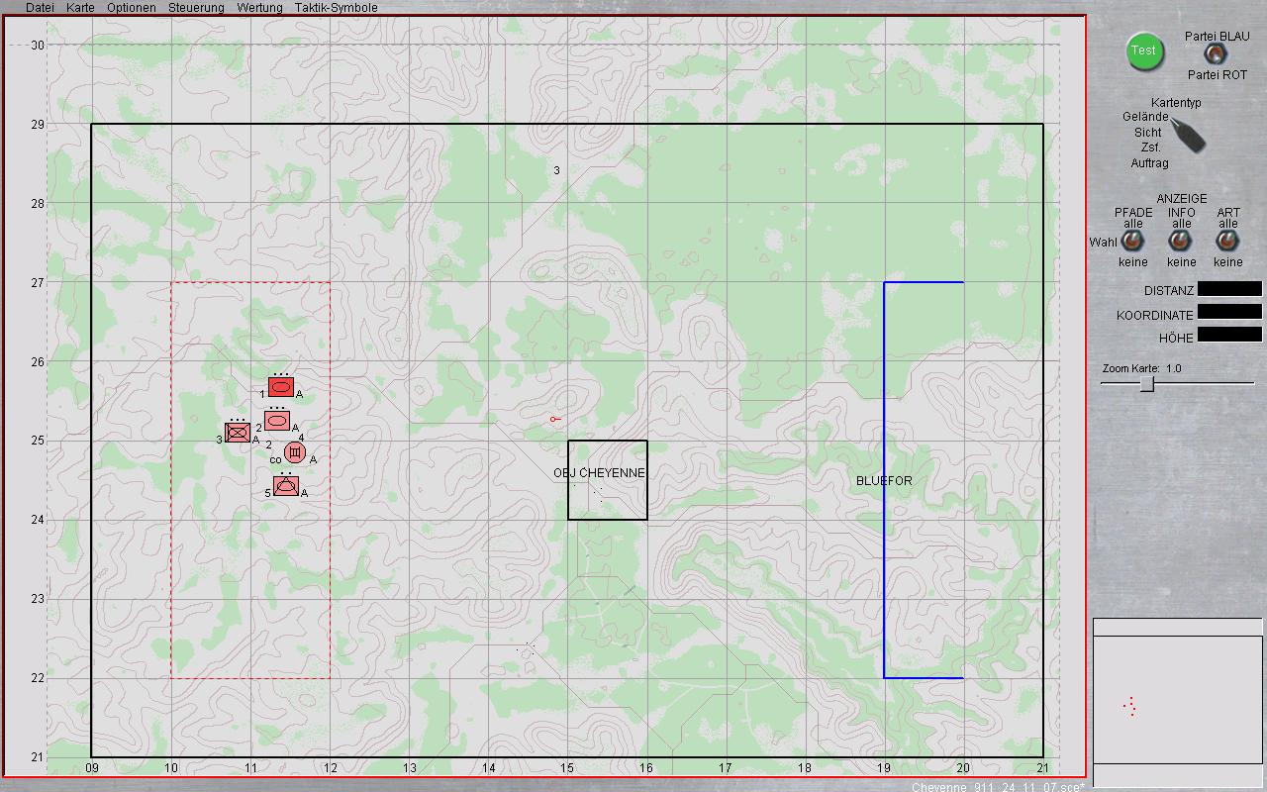
Task: Click the Zoom Karte slider handle
Action: click(x=1146, y=383)
